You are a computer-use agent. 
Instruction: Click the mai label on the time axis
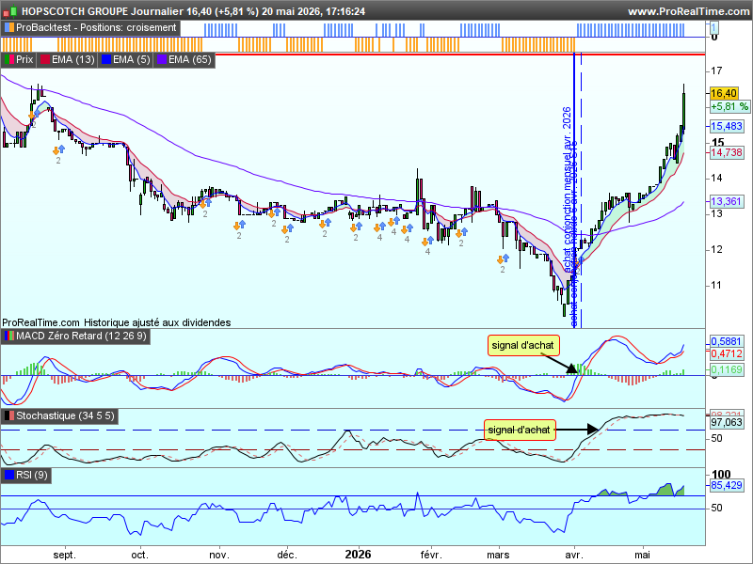tap(642, 555)
